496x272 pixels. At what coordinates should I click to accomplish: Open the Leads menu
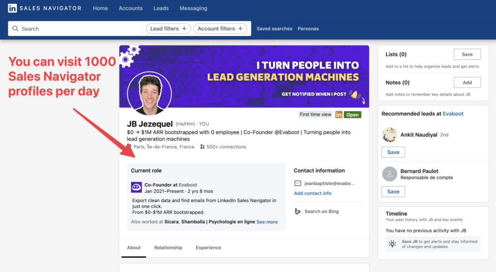(161, 8)
